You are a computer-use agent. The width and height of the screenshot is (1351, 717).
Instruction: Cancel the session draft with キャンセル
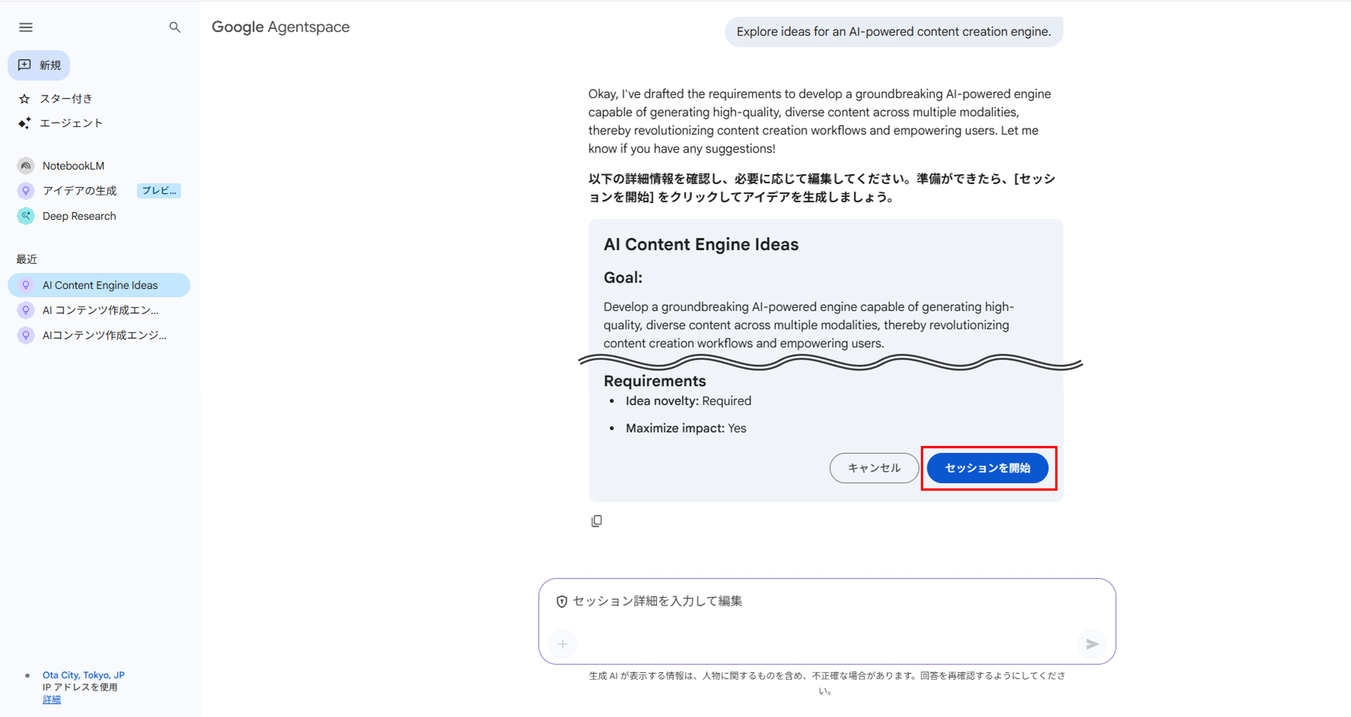tap(874, 468)
